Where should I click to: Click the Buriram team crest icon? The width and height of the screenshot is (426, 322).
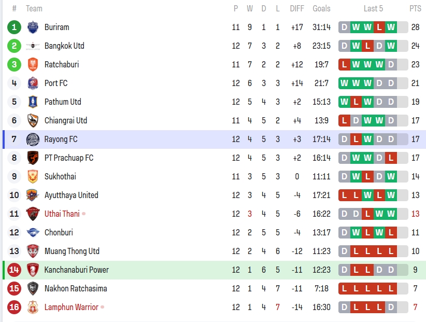click(33, 27)
